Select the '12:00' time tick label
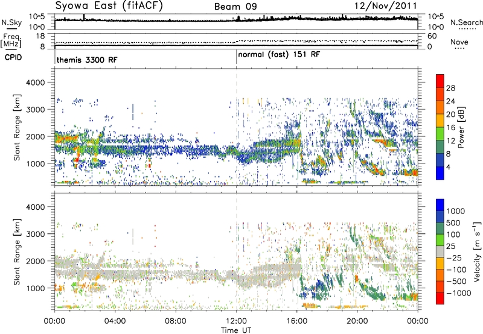Screen dimensions: 483x334 click(x=236, y=321)
